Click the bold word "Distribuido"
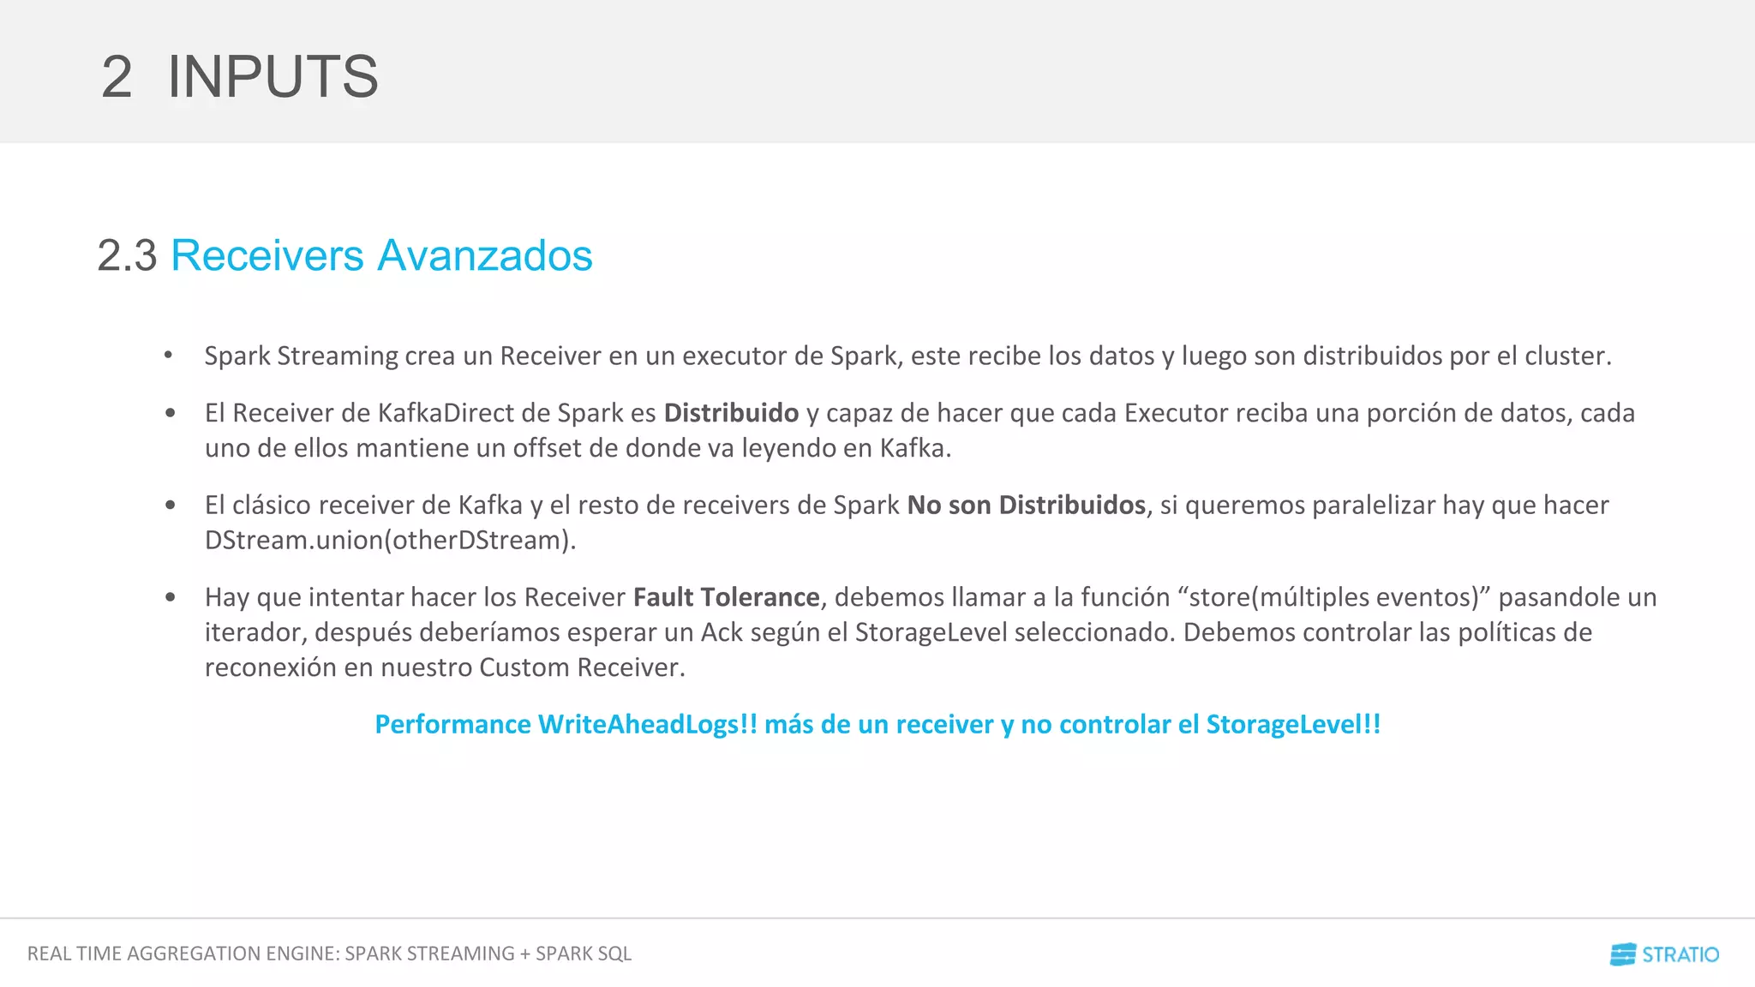 (731, 413)
